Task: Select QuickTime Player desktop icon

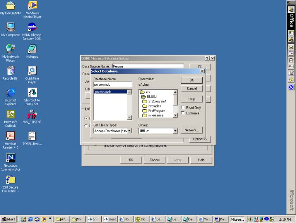Action: coord(32,75)
